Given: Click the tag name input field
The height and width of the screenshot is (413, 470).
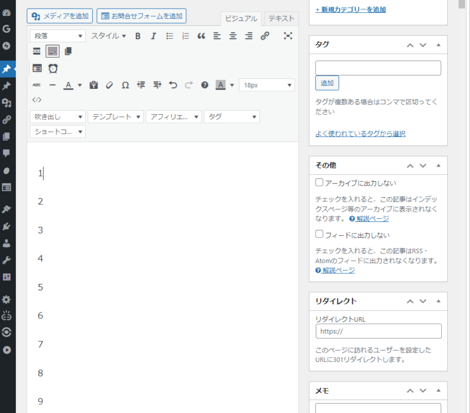Looking at the screenshot, I should [378, 68].
